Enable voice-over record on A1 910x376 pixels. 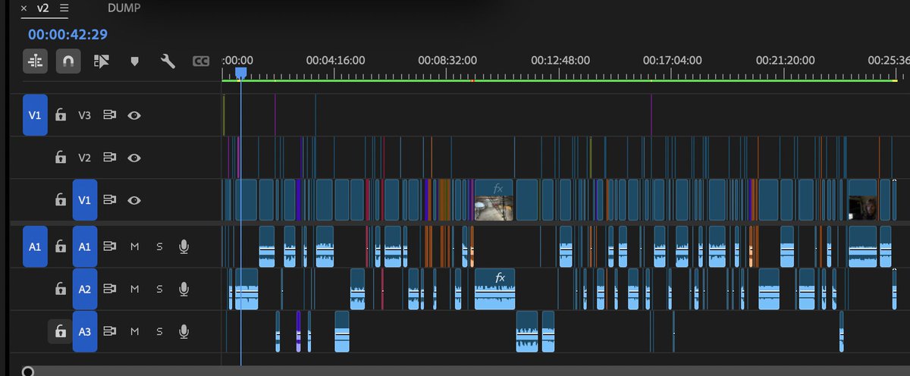tap(184, 246)
